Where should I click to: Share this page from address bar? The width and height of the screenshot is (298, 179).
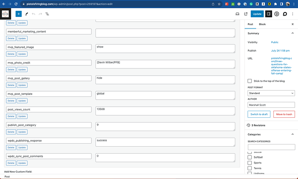coord(213,4)
